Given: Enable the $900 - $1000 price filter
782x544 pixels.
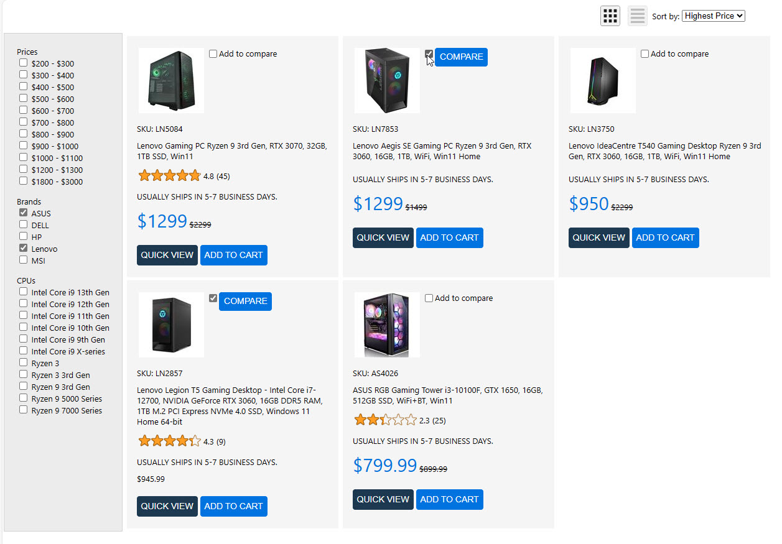Looking at the screenshot, I should [x=23, y=145].
